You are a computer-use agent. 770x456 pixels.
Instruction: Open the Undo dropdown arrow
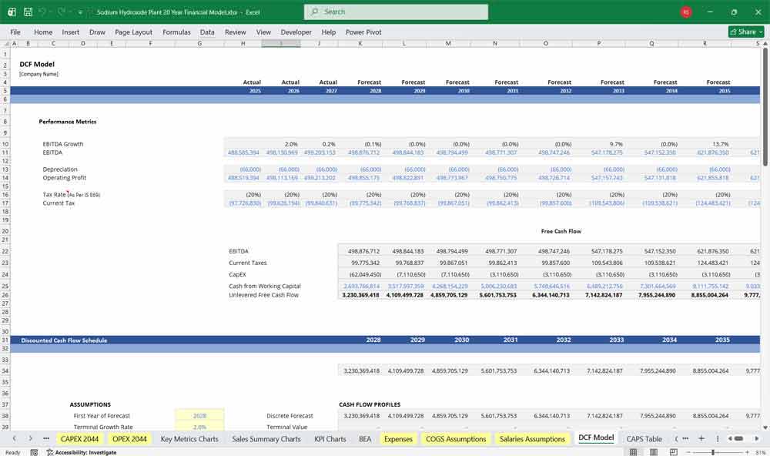[52, 12]
